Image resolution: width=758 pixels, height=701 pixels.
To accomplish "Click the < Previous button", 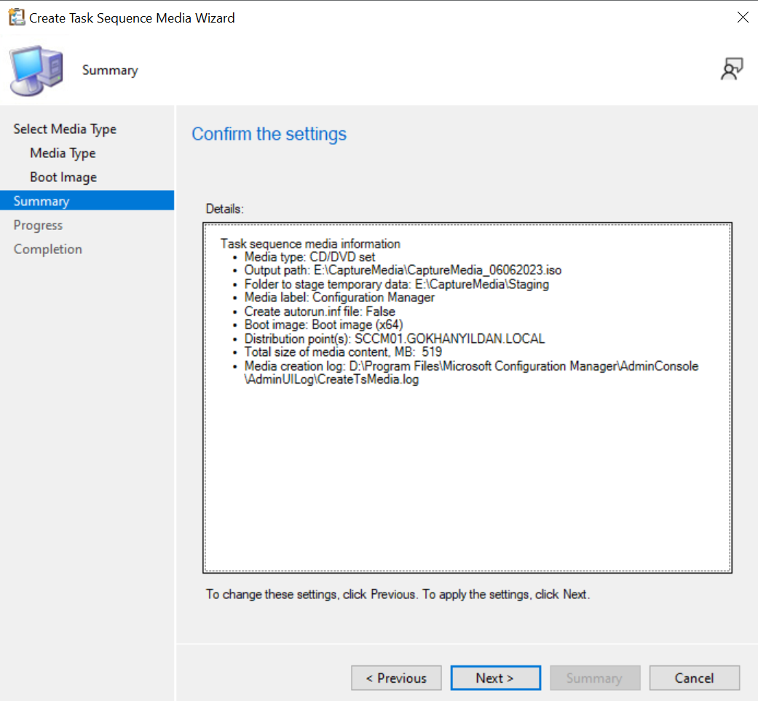I will [x=396, y=678].
